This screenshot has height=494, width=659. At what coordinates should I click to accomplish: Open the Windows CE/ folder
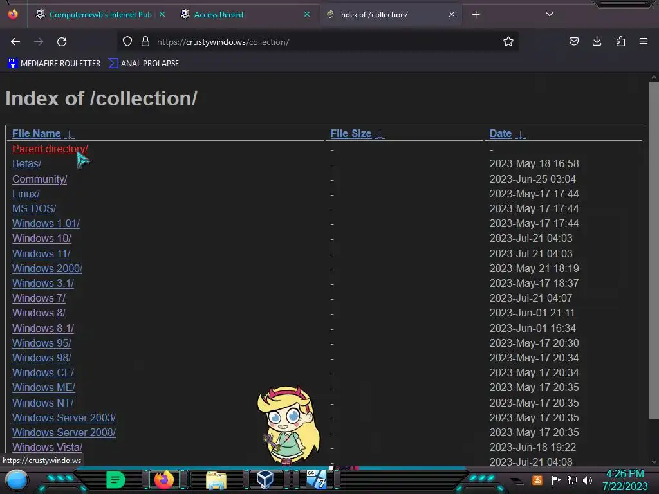(43, 372)
